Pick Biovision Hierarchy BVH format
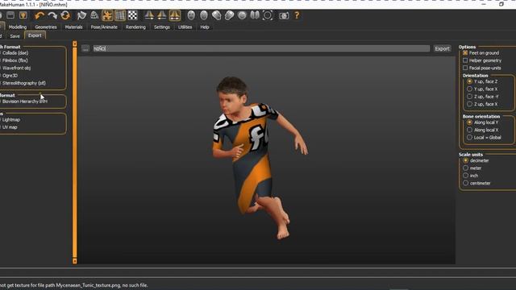The height and width of the screenshot is (290, 516). 24,101
